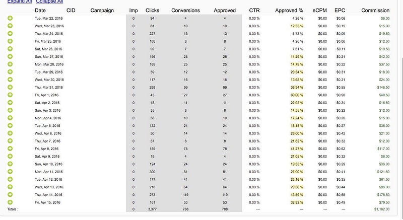Viewport: 403px width, 220px height.
Task: Click green plus for Thu, Apr 14, 2016
Action: click(11, 194)
